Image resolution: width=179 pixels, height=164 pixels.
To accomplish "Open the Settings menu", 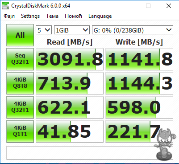I will pyautogui.click(x=30, y=16).
